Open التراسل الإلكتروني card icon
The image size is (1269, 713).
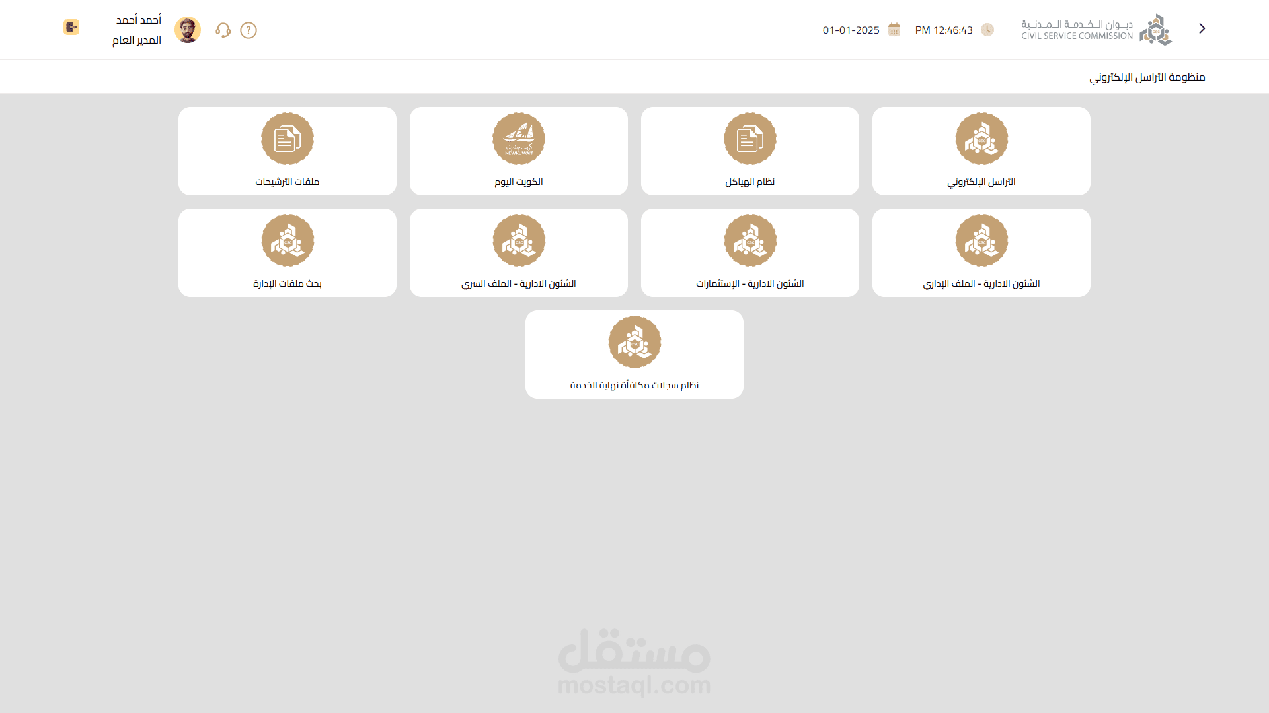[x=981, y=139]
